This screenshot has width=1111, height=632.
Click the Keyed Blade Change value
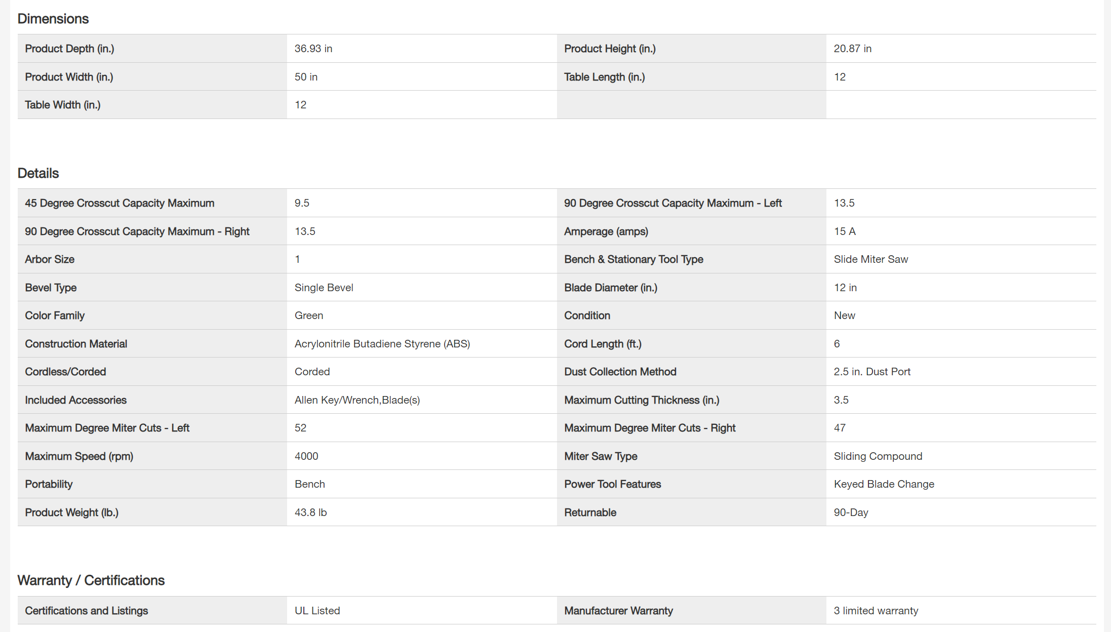[884, 484]
